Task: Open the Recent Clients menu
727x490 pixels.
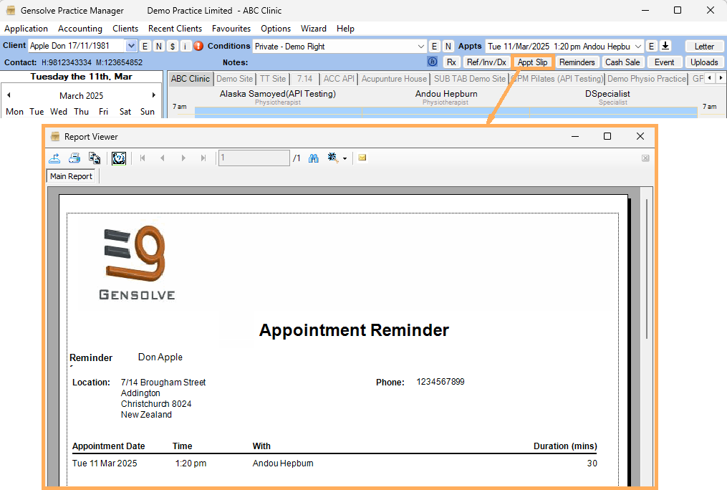Action: pyautogui.click(x=175, y=28)
